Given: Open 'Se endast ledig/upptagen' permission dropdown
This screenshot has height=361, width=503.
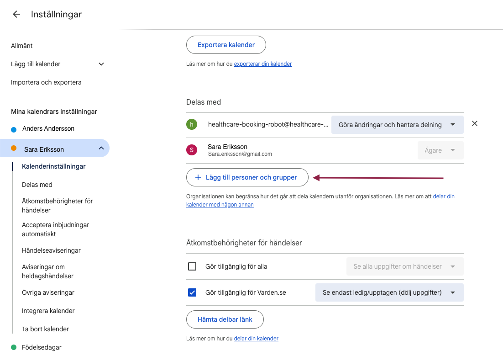Looking at the screenshot, I should click(x=389, y=292).
